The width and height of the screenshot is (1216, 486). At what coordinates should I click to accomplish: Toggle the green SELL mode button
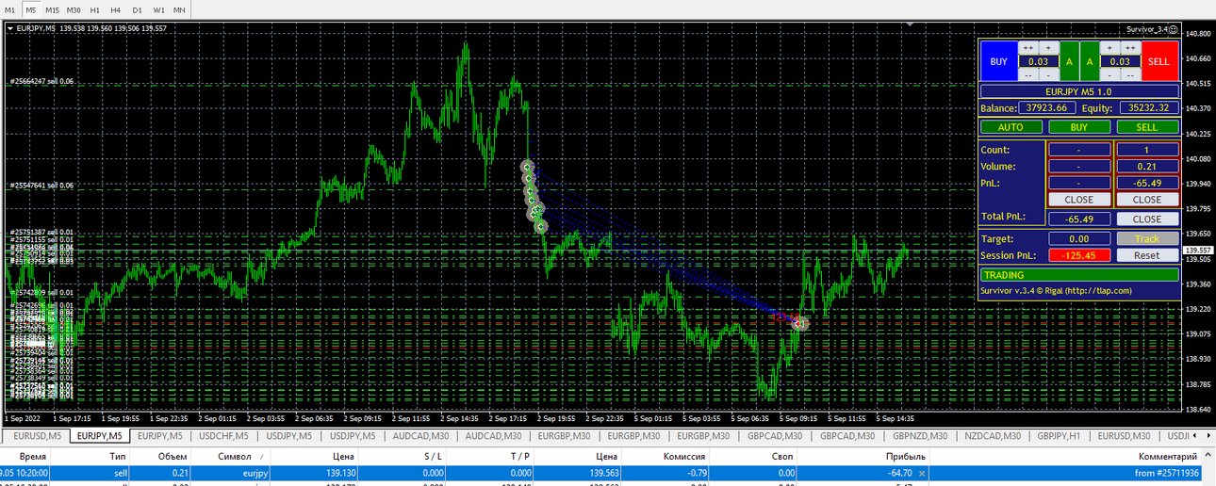[1147, 127]
